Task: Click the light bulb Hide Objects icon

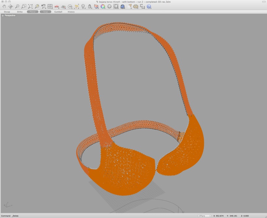Action: 83,7
